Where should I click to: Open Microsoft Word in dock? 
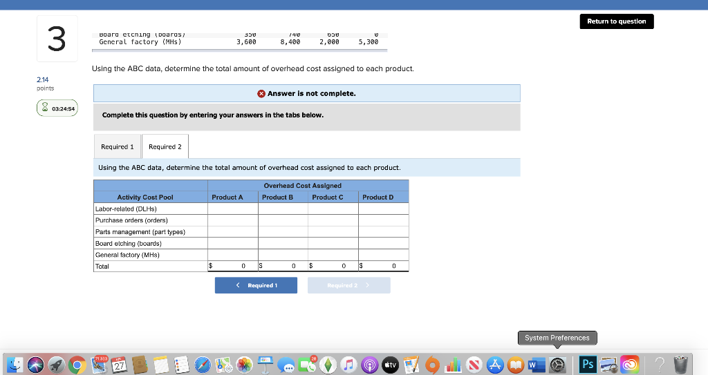(x=537, y=365)
